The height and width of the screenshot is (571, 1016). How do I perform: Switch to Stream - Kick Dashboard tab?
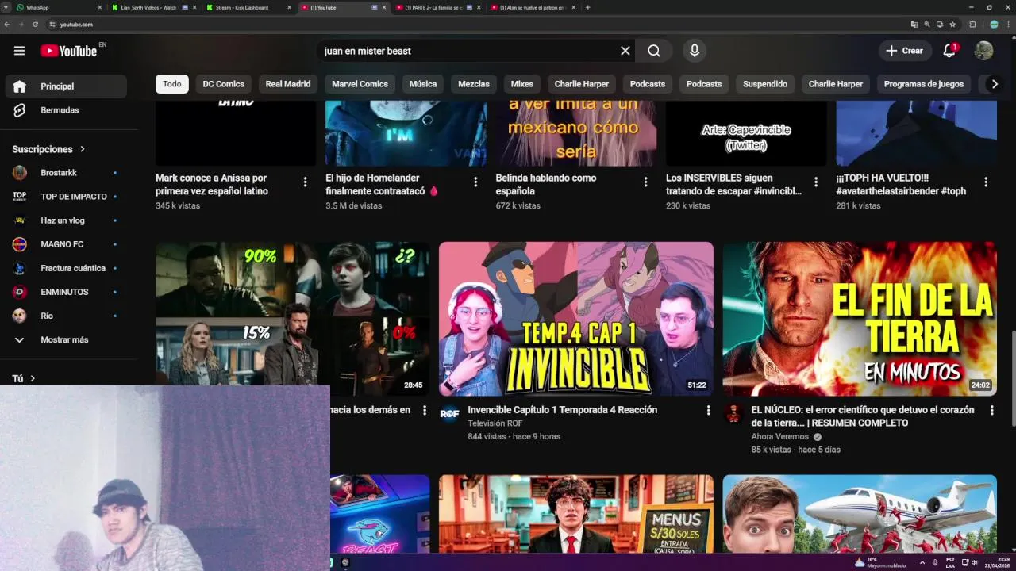(x=248, y=7)
